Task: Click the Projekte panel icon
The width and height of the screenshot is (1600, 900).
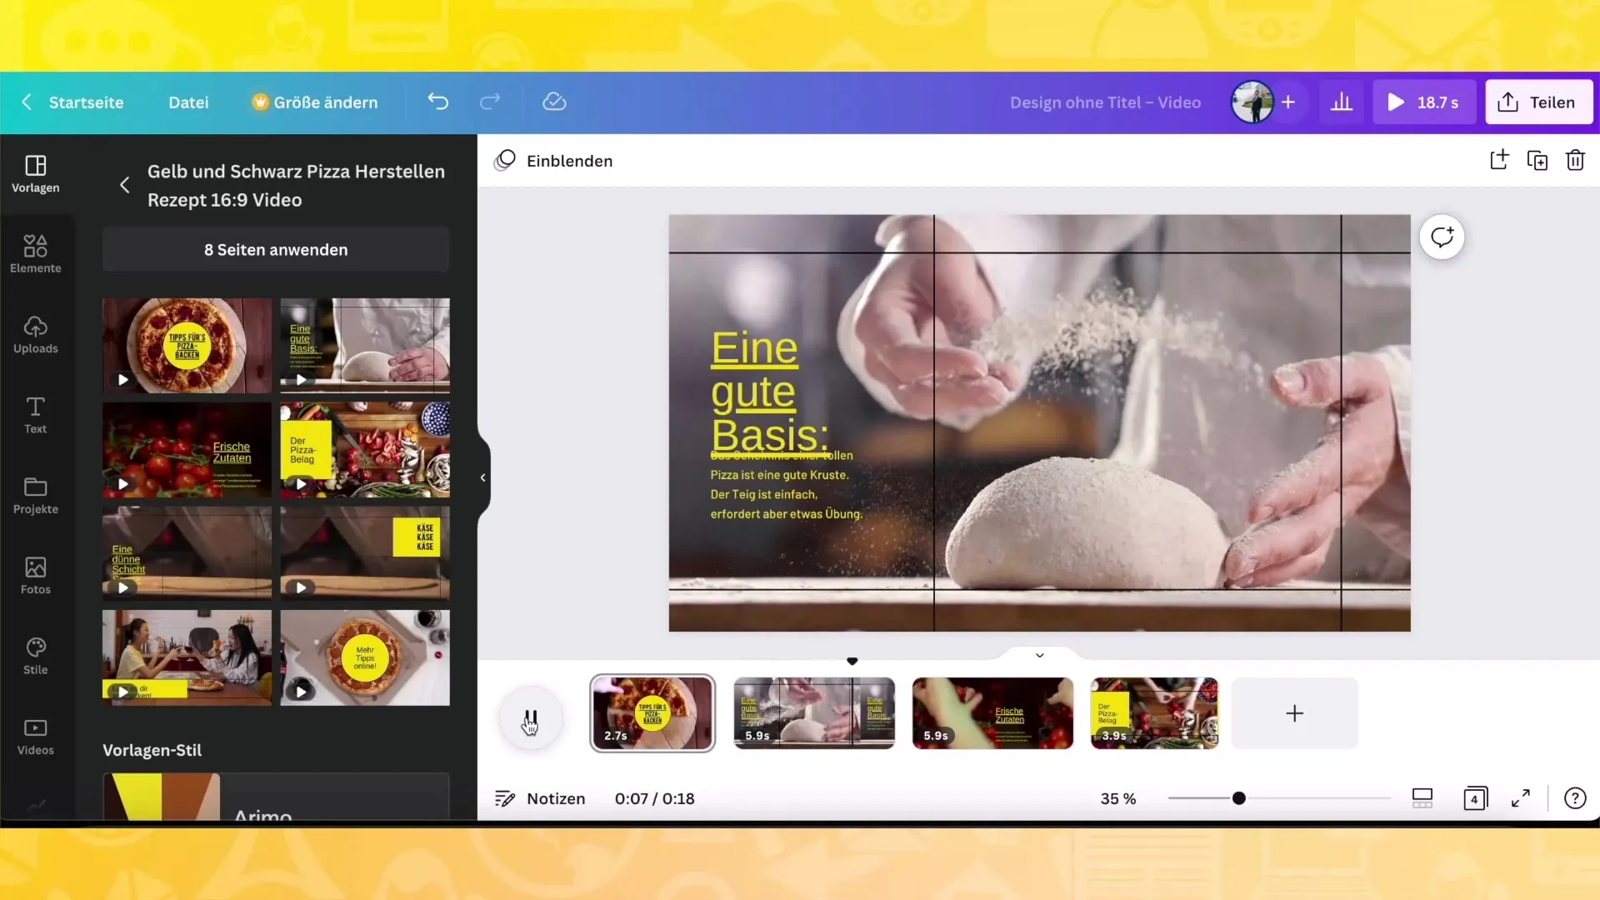Action: [35, 494]
